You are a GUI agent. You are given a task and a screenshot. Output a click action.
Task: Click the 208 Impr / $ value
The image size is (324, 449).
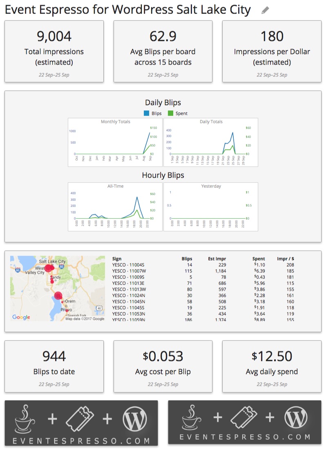click(290, 265)
